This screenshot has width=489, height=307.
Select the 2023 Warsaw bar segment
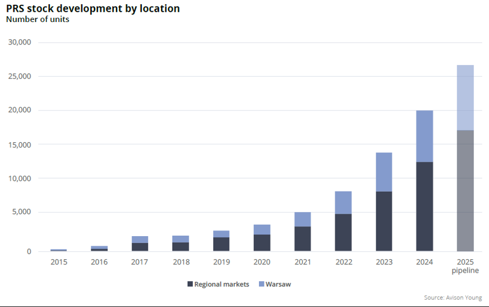pyautogui.click(x=384, y=172)
